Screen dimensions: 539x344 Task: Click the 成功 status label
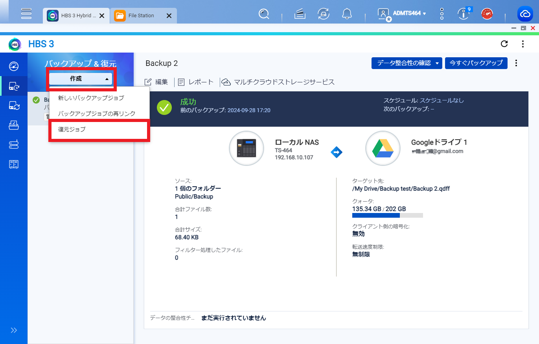pyautogui.click(x=188, y=102)
